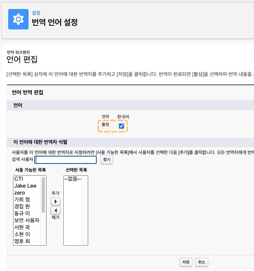Select Jake Lee in the available list

click(27, 186)
